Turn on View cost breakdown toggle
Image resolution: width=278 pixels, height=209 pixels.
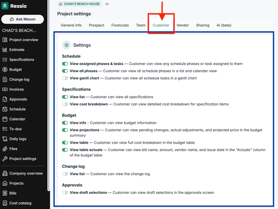tap(65, 104)
